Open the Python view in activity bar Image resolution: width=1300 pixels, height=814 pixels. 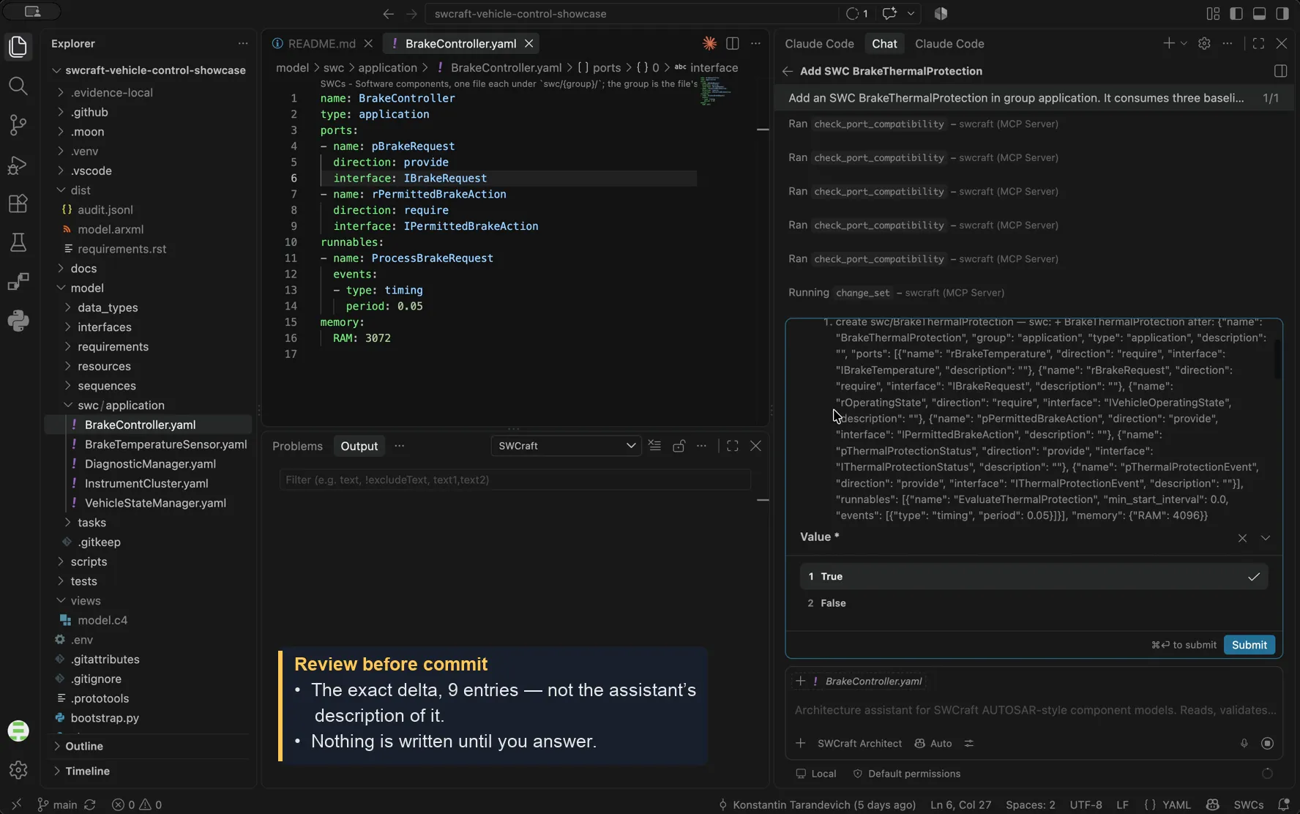[x=18, y=321]
